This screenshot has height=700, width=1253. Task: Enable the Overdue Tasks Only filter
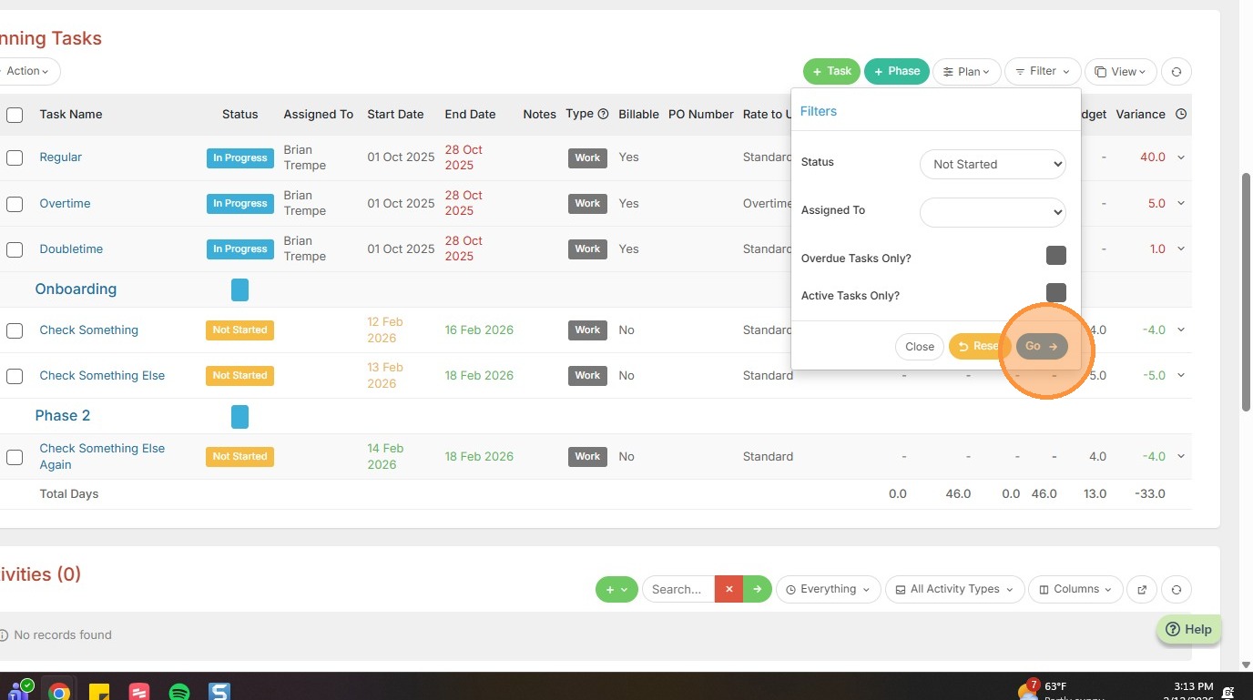tap(1056, 256)
